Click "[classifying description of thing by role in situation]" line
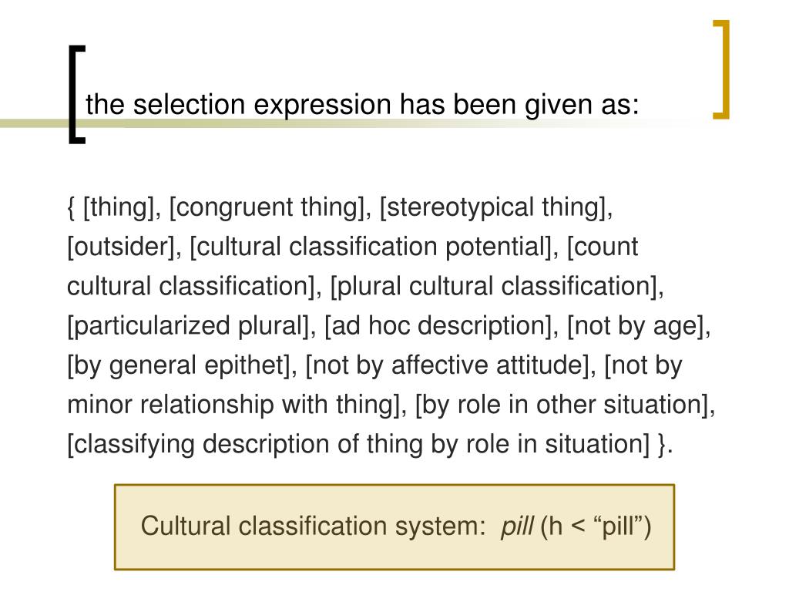 tap(358, 444)
